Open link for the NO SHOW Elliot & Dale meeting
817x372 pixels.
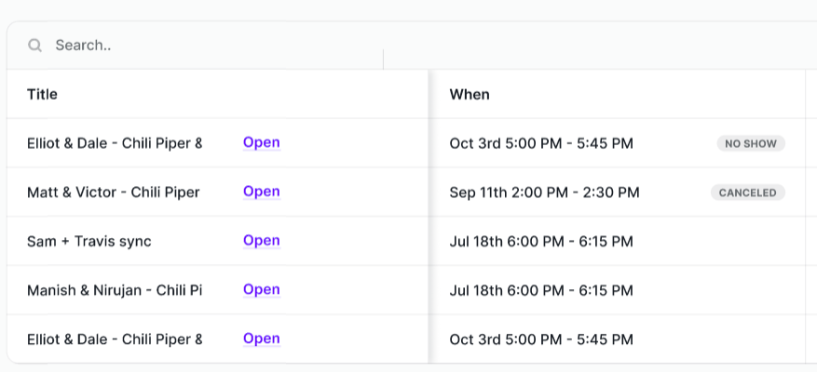coord(262,143)
